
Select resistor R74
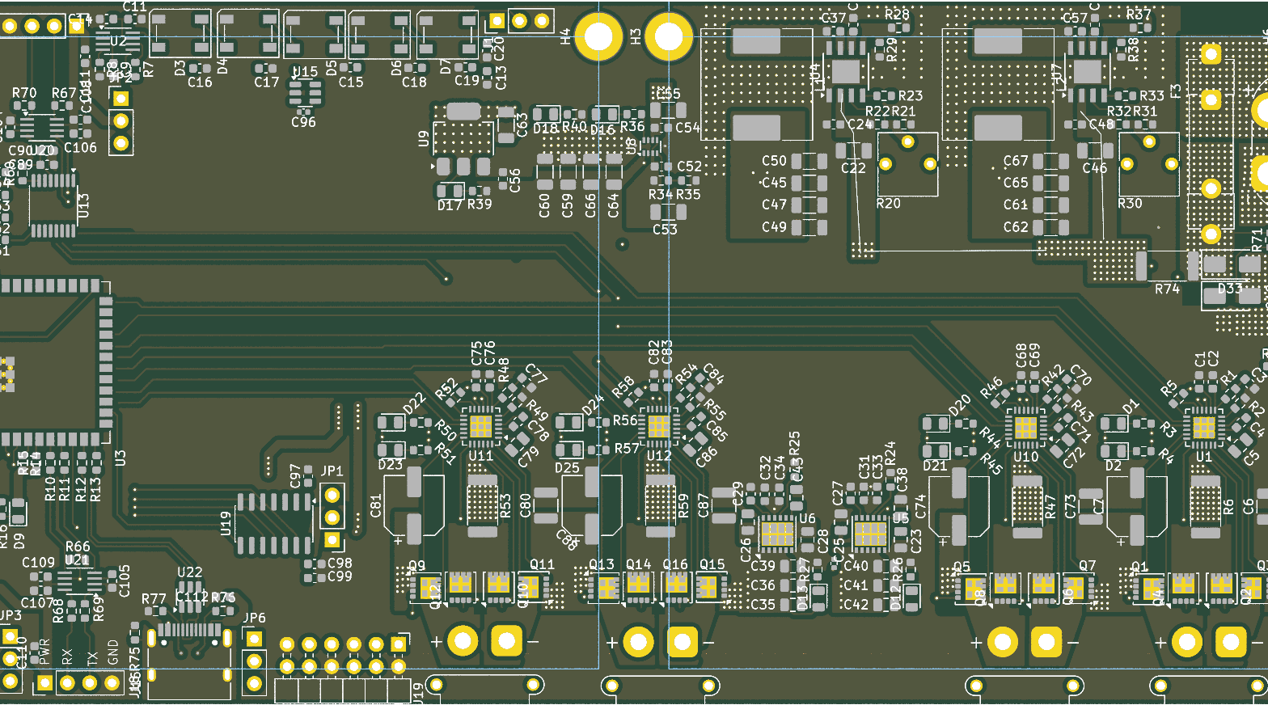tap(1167, 265)
